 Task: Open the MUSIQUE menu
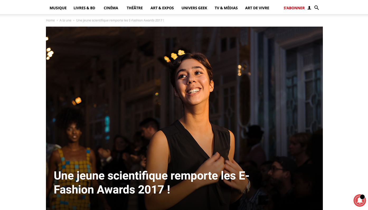click(x=58, y=8)
